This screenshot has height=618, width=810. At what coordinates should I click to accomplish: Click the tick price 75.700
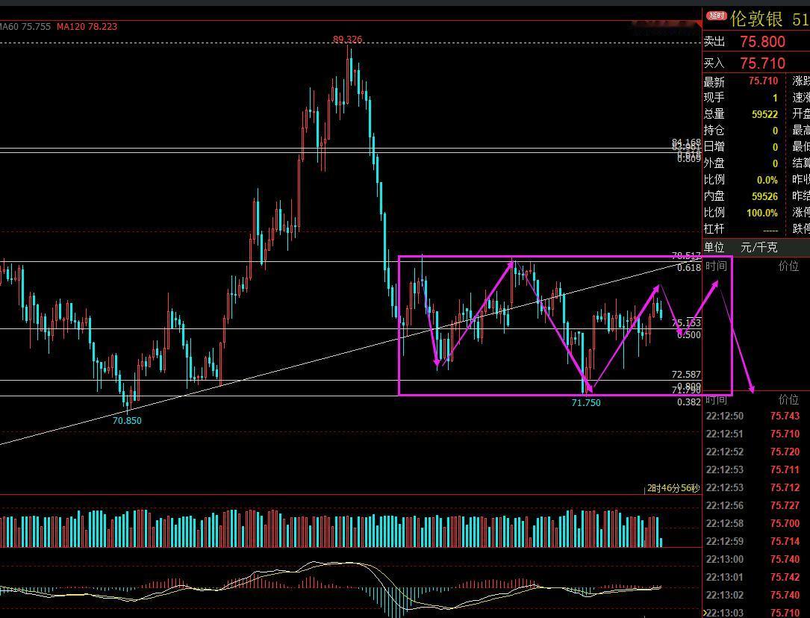pyautogui.click(x=785, y=523)
